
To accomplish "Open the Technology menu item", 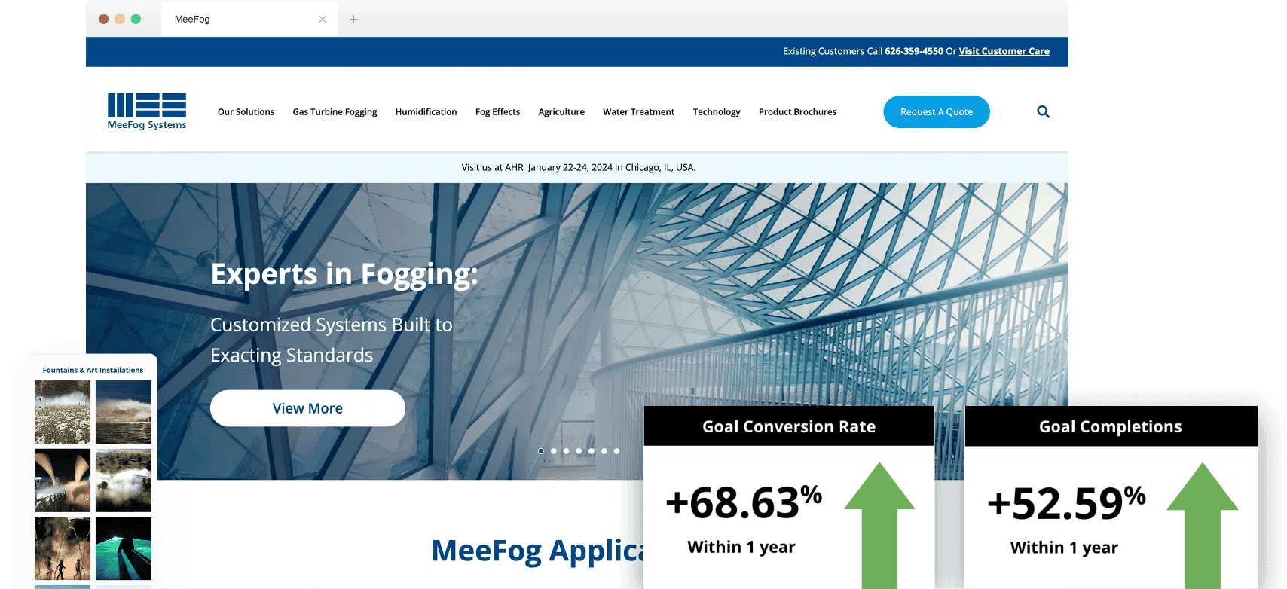I will (717, 112).
